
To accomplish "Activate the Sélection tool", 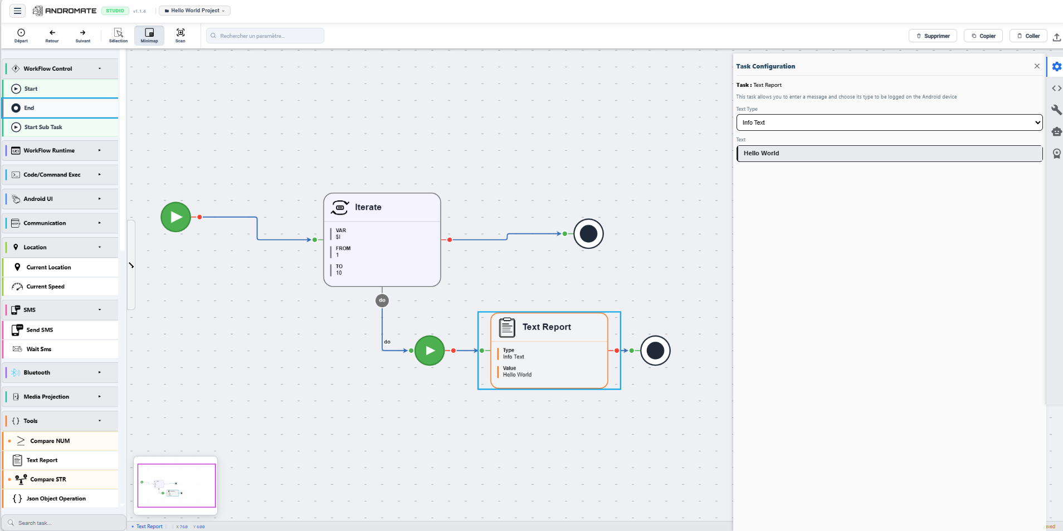I will (x=118, y=36).
